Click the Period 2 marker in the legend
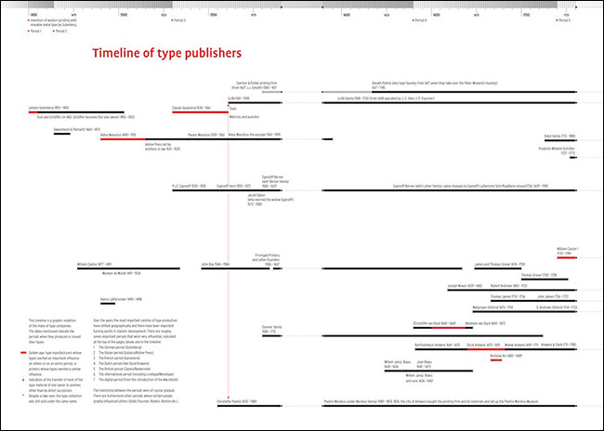Viewport: 604px width, 431px height. click(60, 31)
